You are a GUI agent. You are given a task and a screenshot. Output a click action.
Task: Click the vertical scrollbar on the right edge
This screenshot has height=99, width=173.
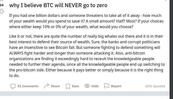tap(171, 49)
